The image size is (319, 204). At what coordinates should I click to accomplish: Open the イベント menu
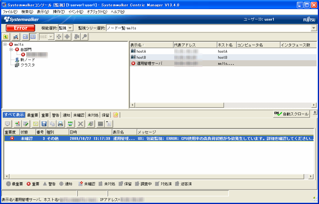click(76, 12)
